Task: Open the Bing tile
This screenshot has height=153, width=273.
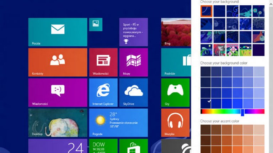Action: (176, 32)
